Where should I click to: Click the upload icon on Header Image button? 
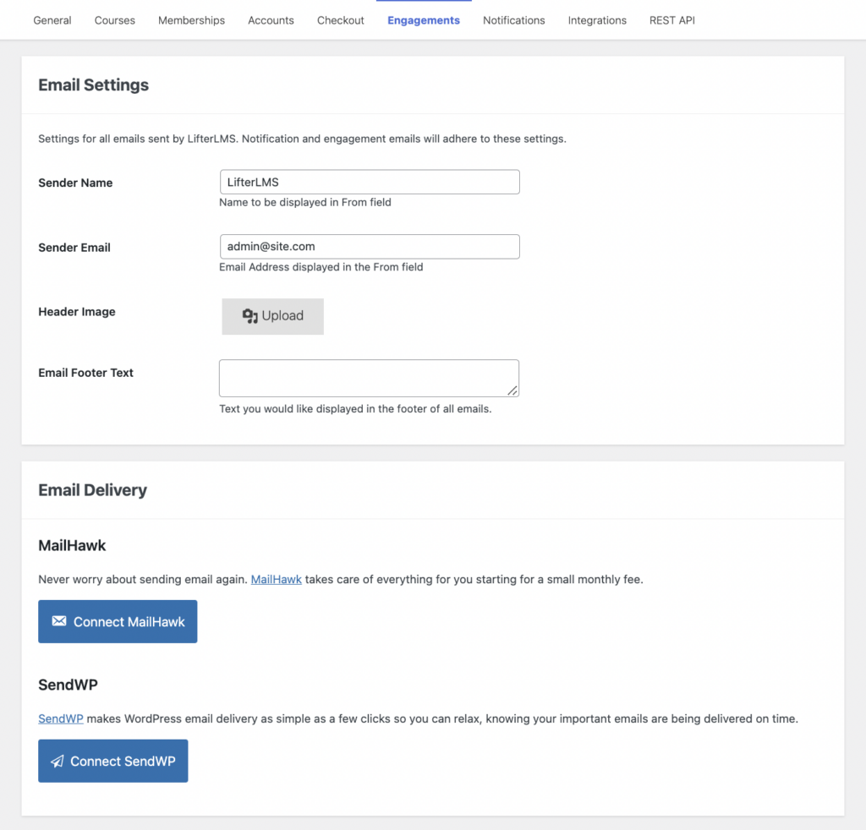pyautogui.click(x=251, y=315)
